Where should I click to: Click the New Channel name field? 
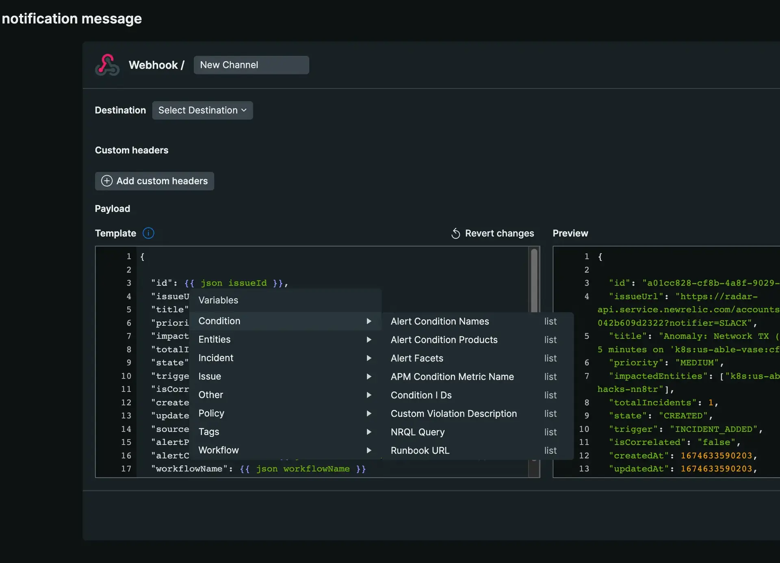pyautogui.click(x=251, y=65)
